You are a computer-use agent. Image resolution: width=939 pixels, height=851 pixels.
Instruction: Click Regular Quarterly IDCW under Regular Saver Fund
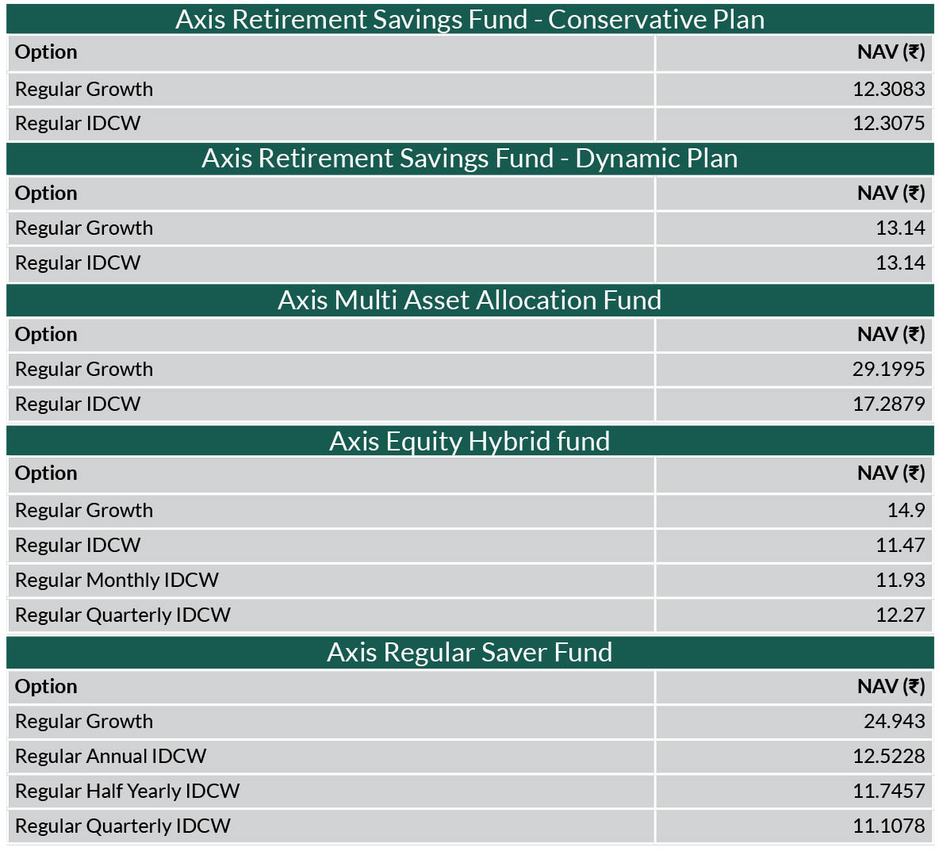click(x=123, y=826)
